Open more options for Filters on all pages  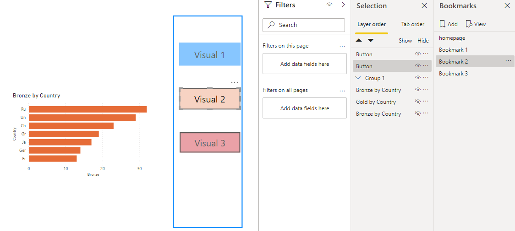point(342,91)
